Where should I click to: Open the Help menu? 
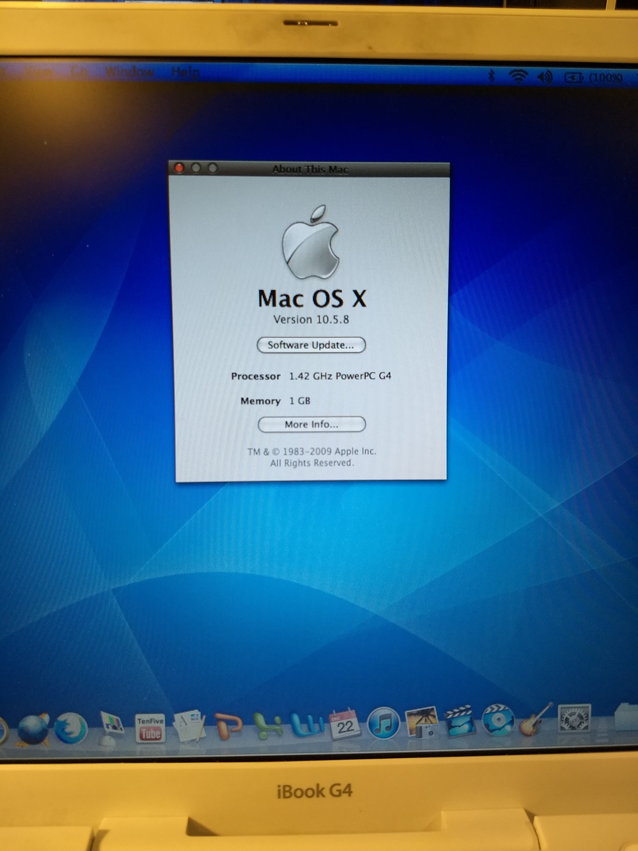click(185, 72)
